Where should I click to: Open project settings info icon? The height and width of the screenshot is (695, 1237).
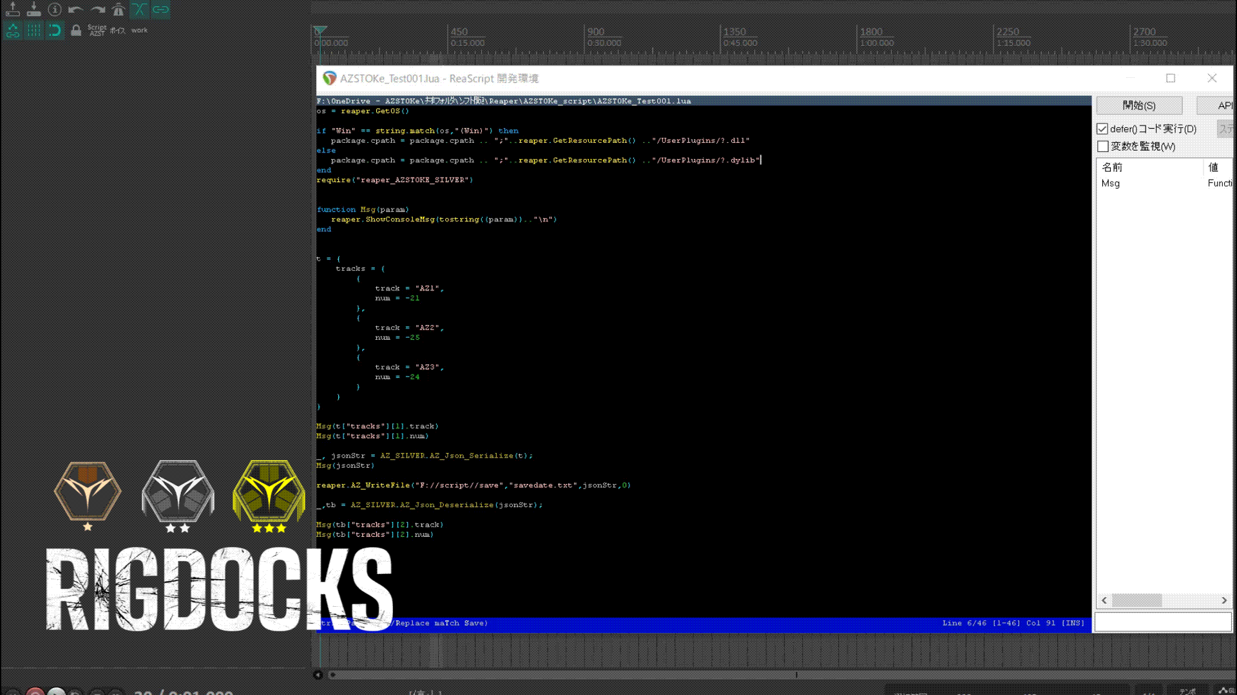(x=55, y=10)
